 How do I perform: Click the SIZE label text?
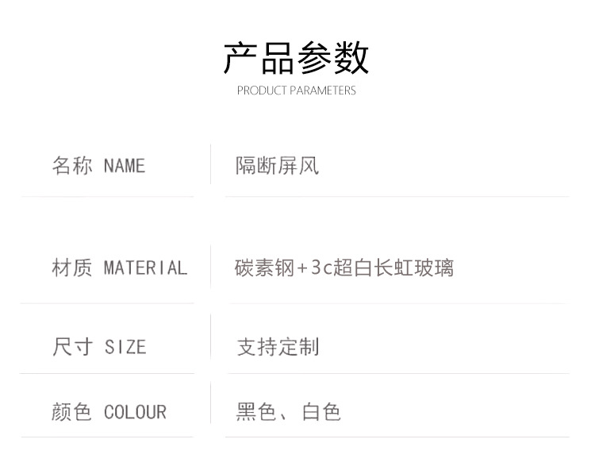125,347
